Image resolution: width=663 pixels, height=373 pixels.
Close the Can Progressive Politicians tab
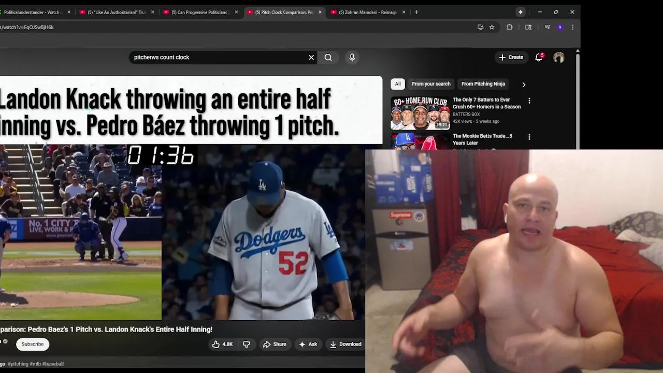(x=236, y=12)
